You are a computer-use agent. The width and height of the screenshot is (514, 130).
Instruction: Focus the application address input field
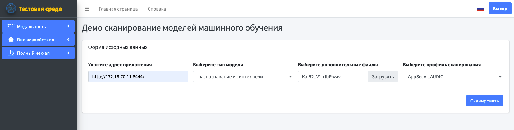click(138, 76)
